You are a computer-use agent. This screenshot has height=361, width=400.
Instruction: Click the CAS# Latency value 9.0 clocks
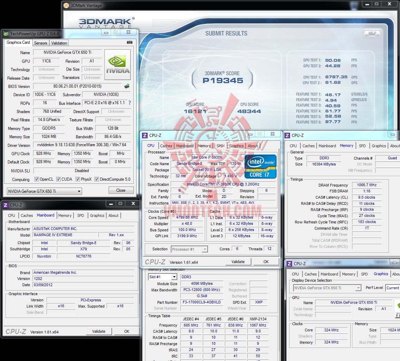tap(367, 197)
